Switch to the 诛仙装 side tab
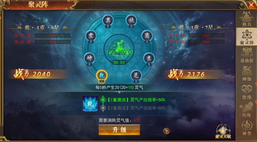The image size is (257, 142). (246, 55)
